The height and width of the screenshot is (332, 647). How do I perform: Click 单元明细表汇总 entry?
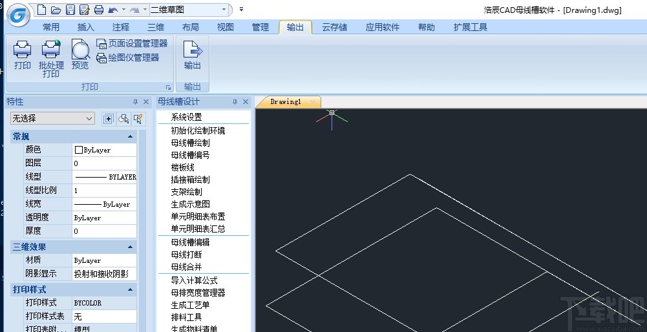point(198,229)
